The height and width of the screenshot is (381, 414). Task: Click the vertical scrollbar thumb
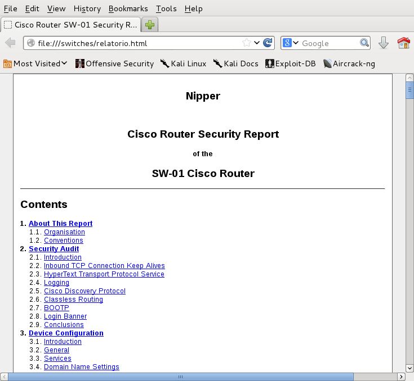pos(409,90)
